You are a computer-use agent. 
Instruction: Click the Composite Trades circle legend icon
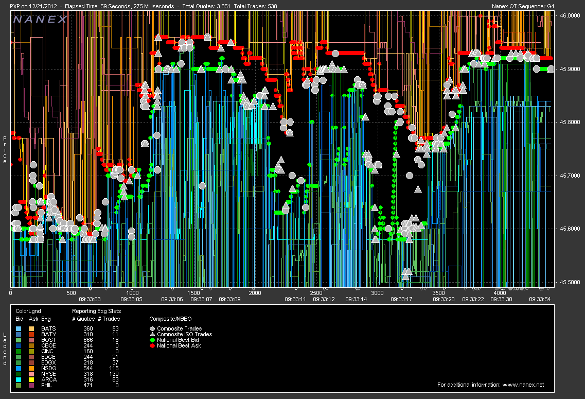[152, 329]
